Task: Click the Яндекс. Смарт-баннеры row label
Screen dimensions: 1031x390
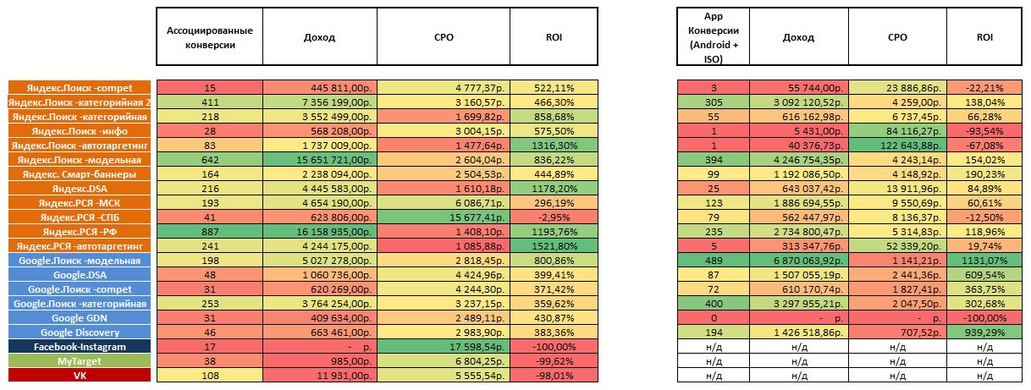Action: click(80, 173)
